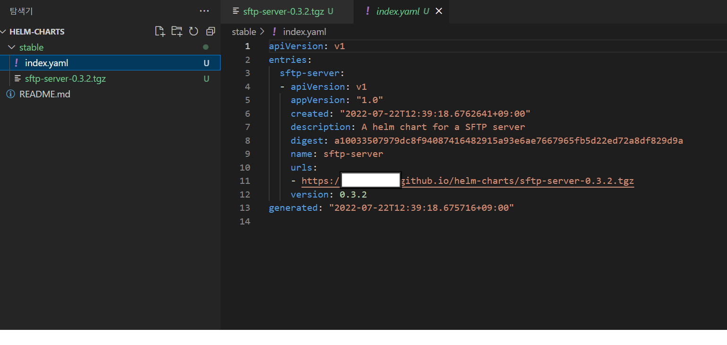Click the 'index.yaml' breadcrumb segment

pos(304,32)
